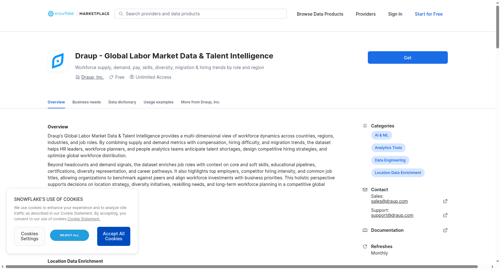The image size is (500, 269).
Task: Click the Documentation book icon
Action: (x=365, y=230)
